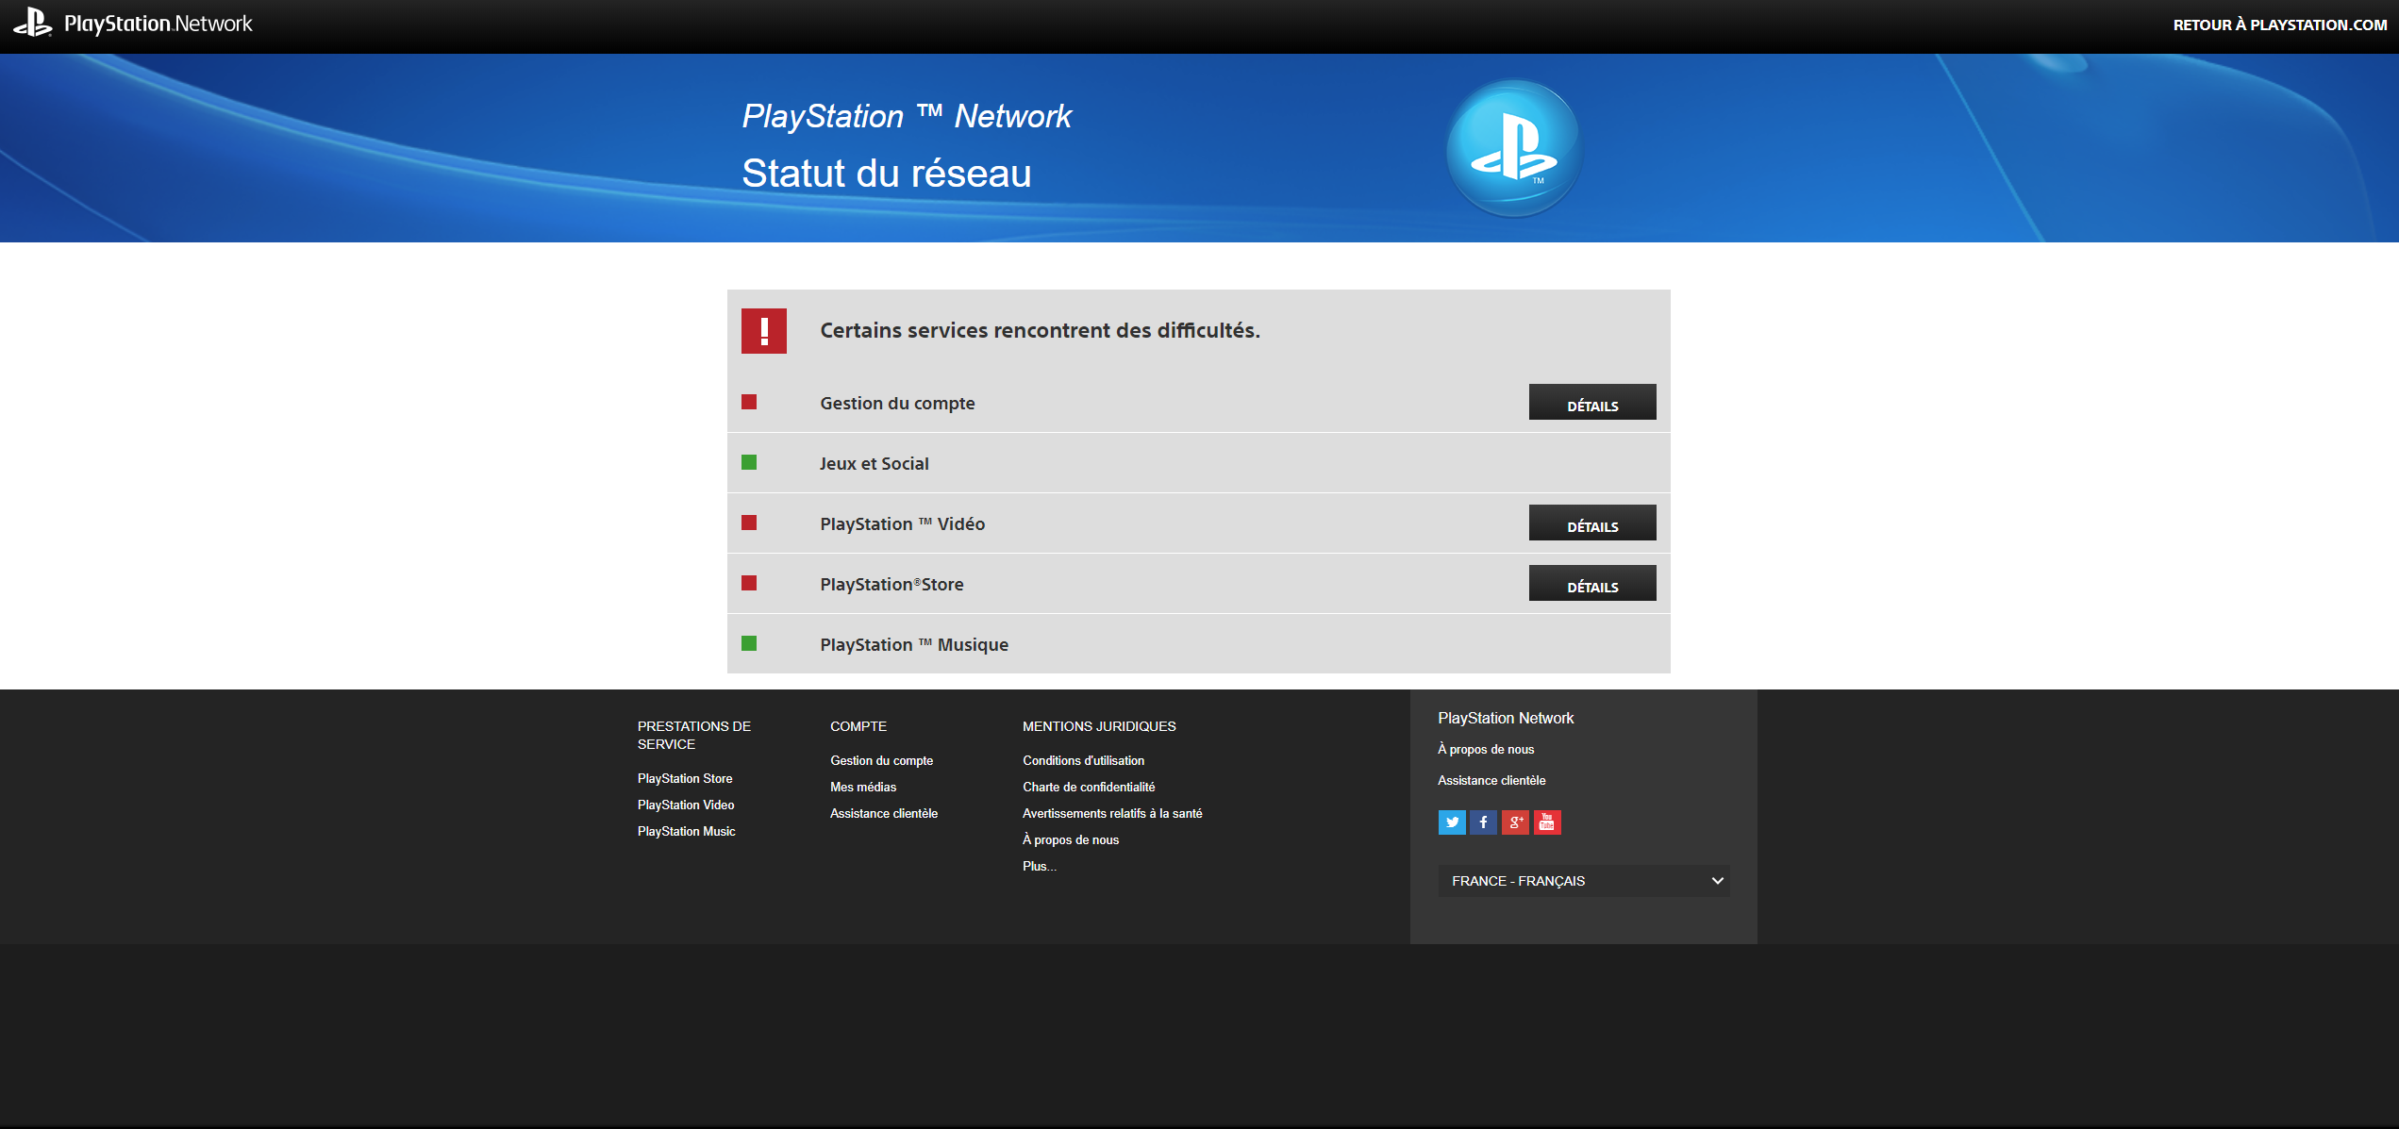Click green status square beside PlayStation Musique
Viewport: 2399px width, 1129px height.
point(749,643)
